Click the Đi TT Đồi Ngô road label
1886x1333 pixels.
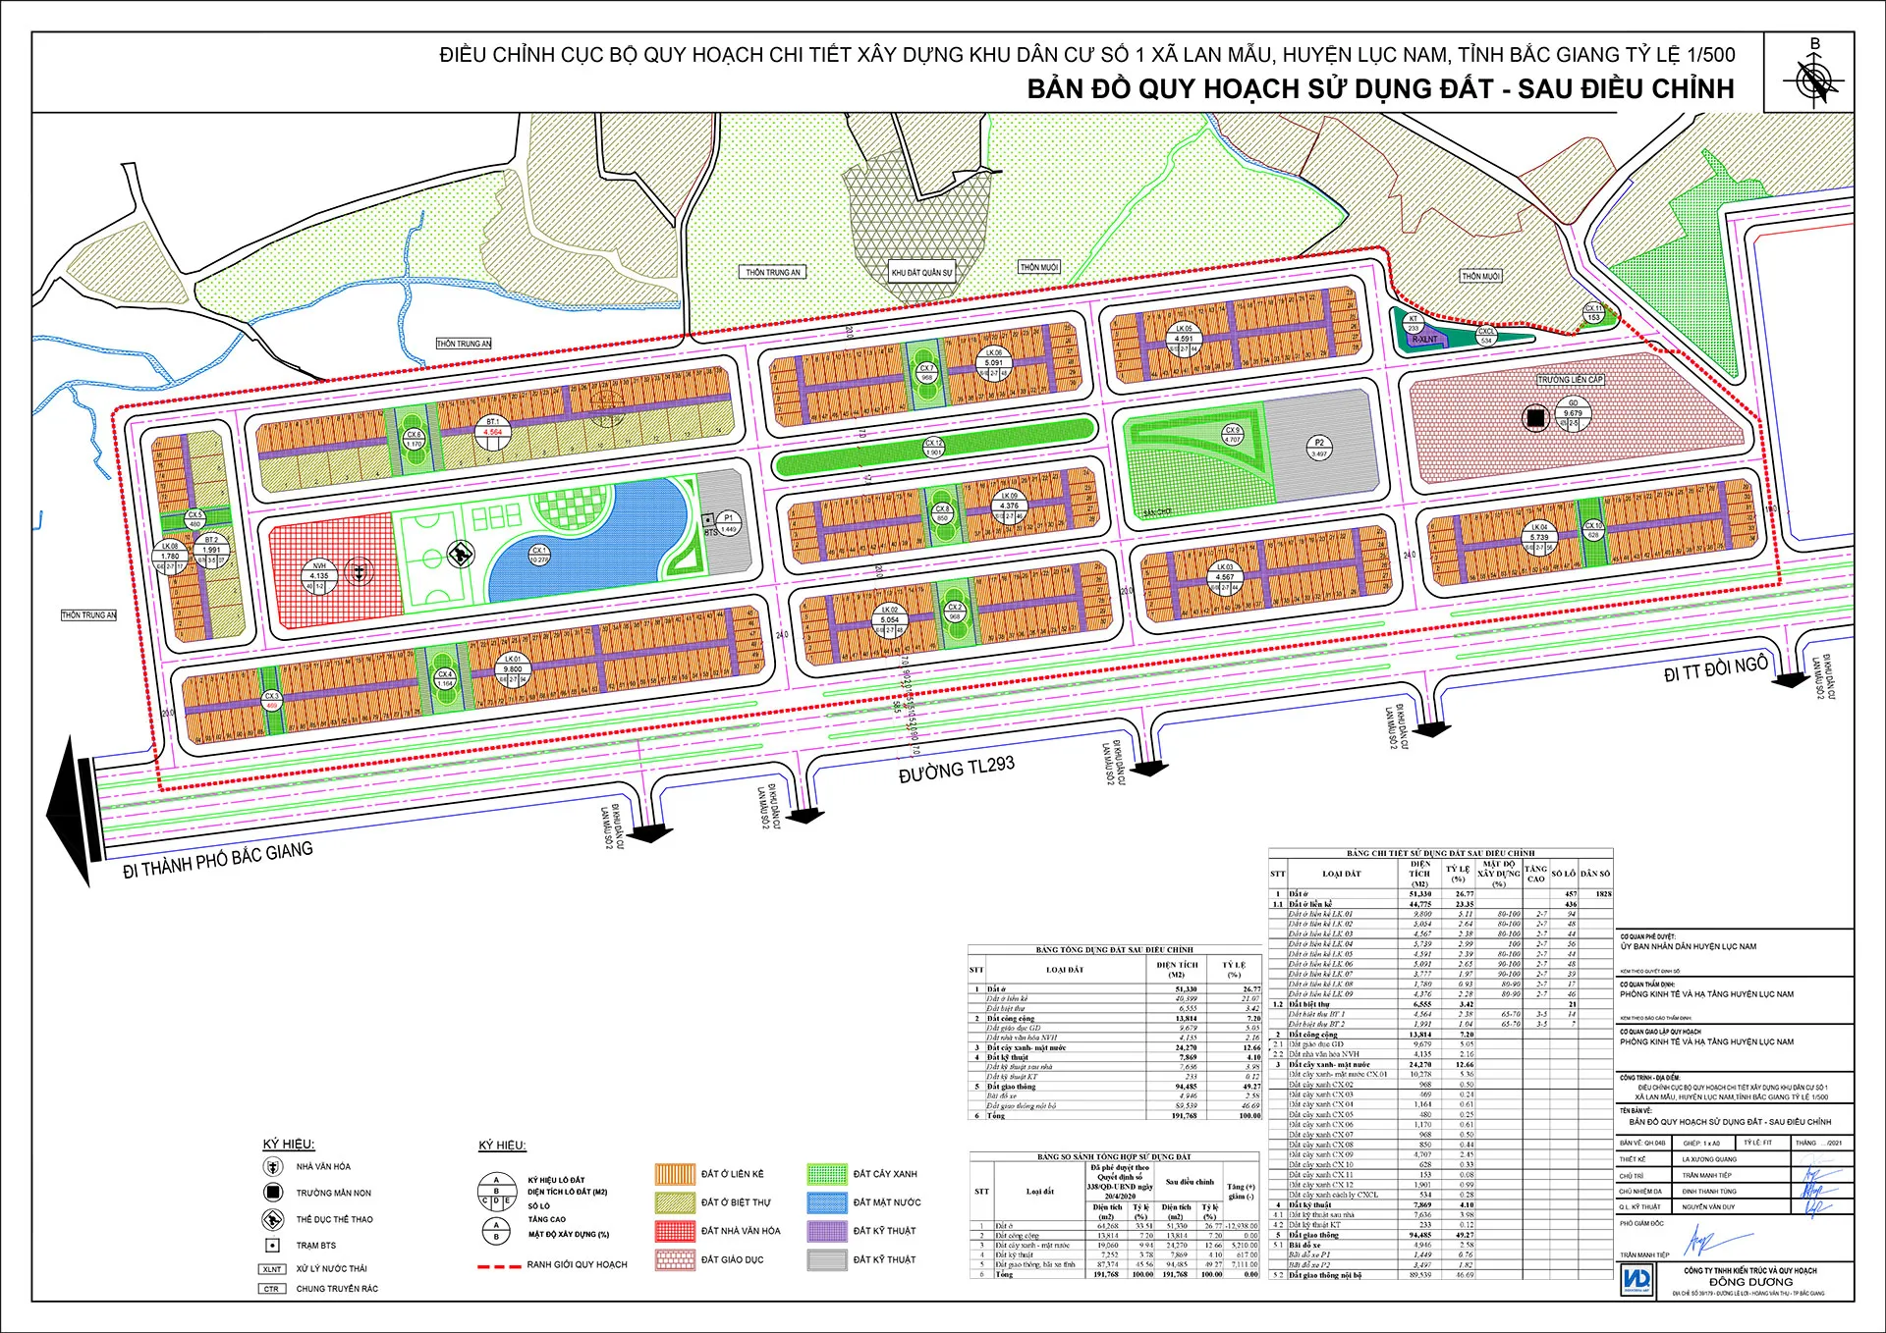(x=1715, y=669)
